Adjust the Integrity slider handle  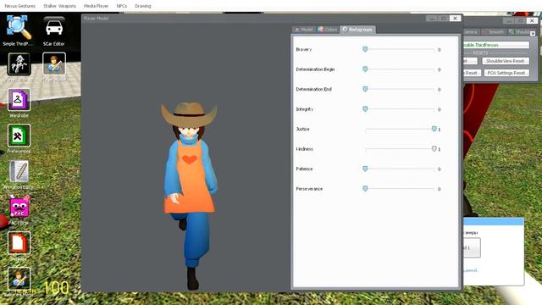[x=365, y=109]
